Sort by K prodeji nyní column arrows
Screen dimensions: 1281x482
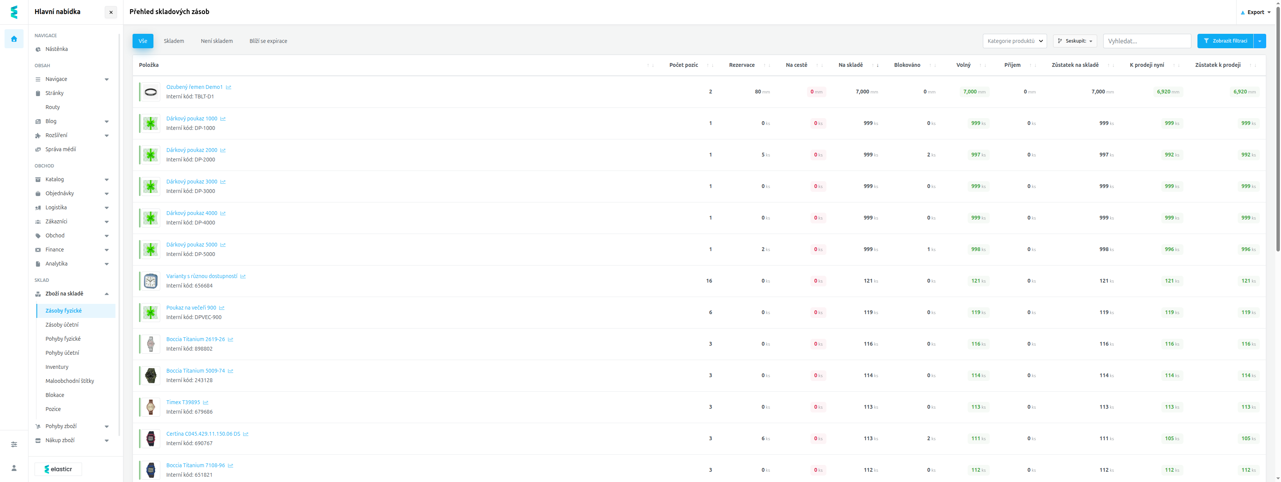(x=1176, y=65)
